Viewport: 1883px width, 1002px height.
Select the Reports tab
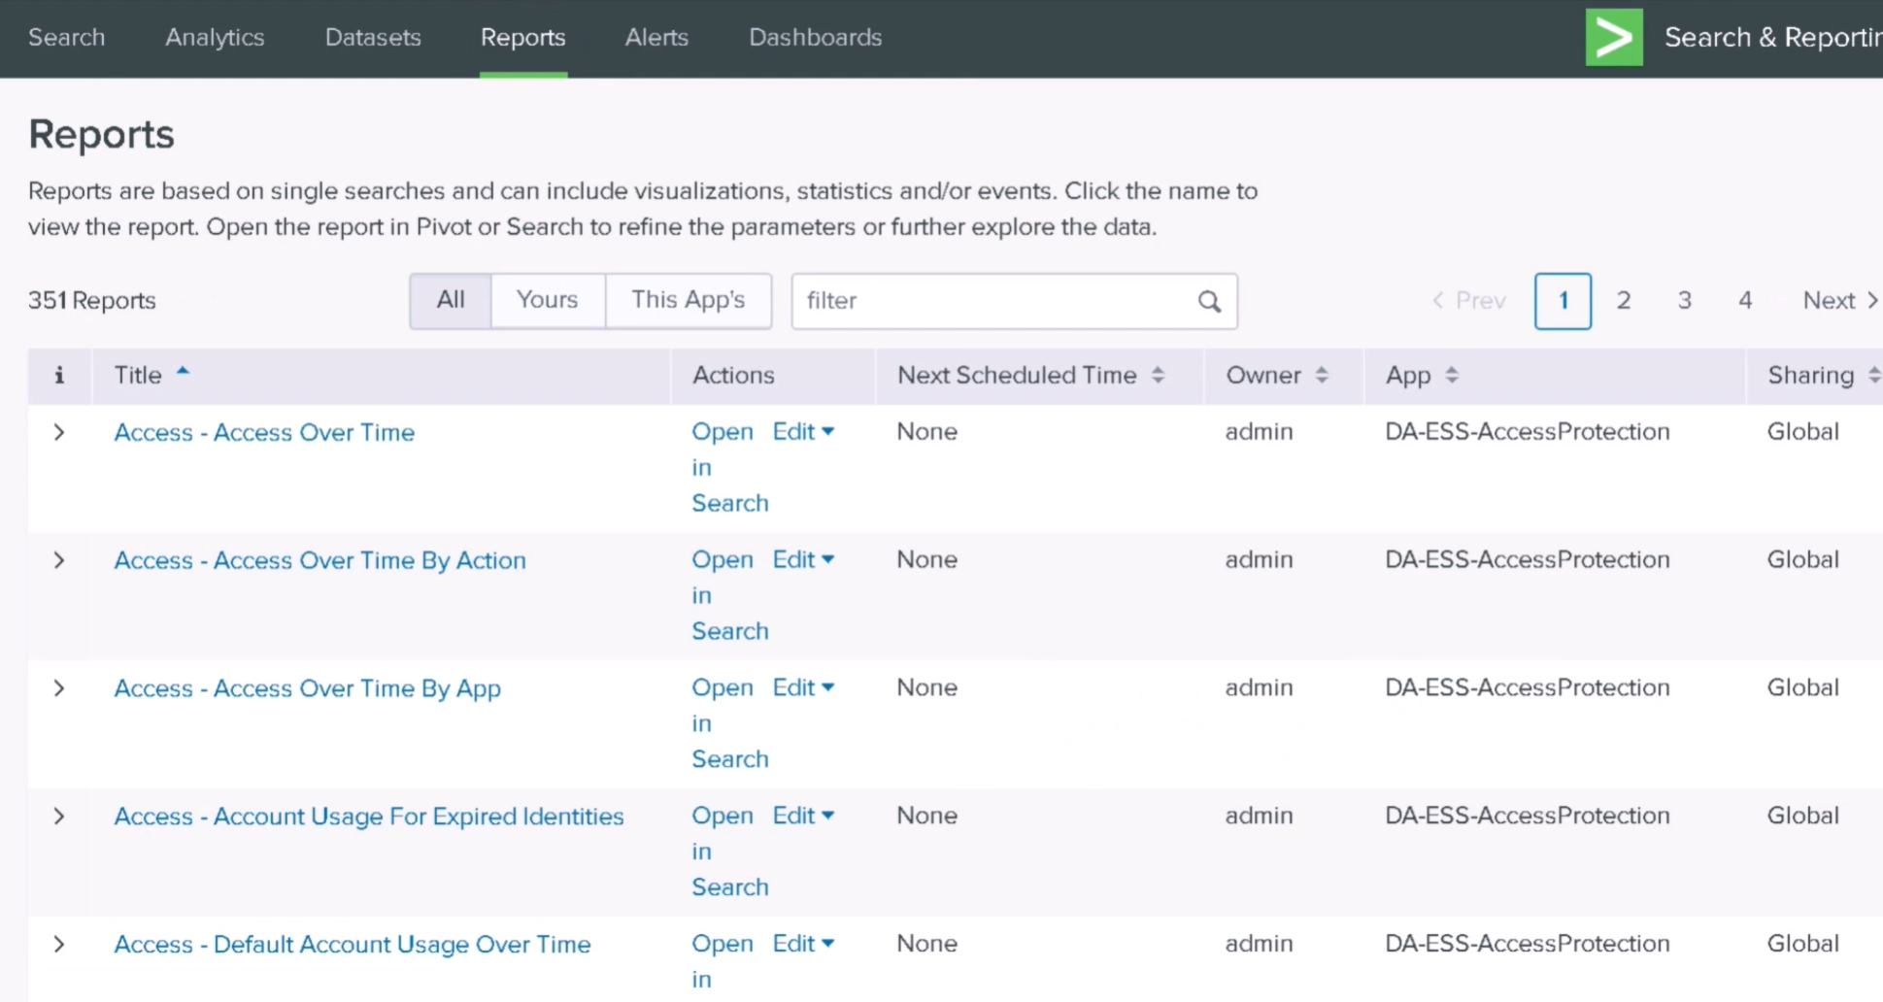(x=523, y=38)
